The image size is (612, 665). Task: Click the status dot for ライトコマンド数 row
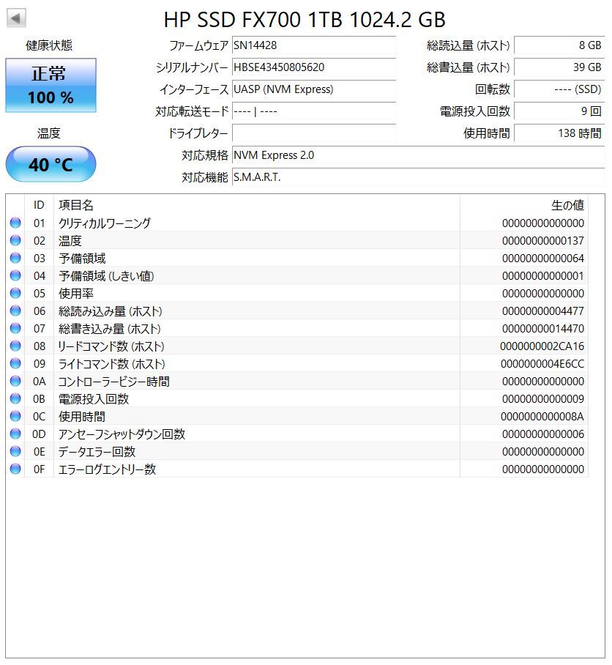(15, 364)
